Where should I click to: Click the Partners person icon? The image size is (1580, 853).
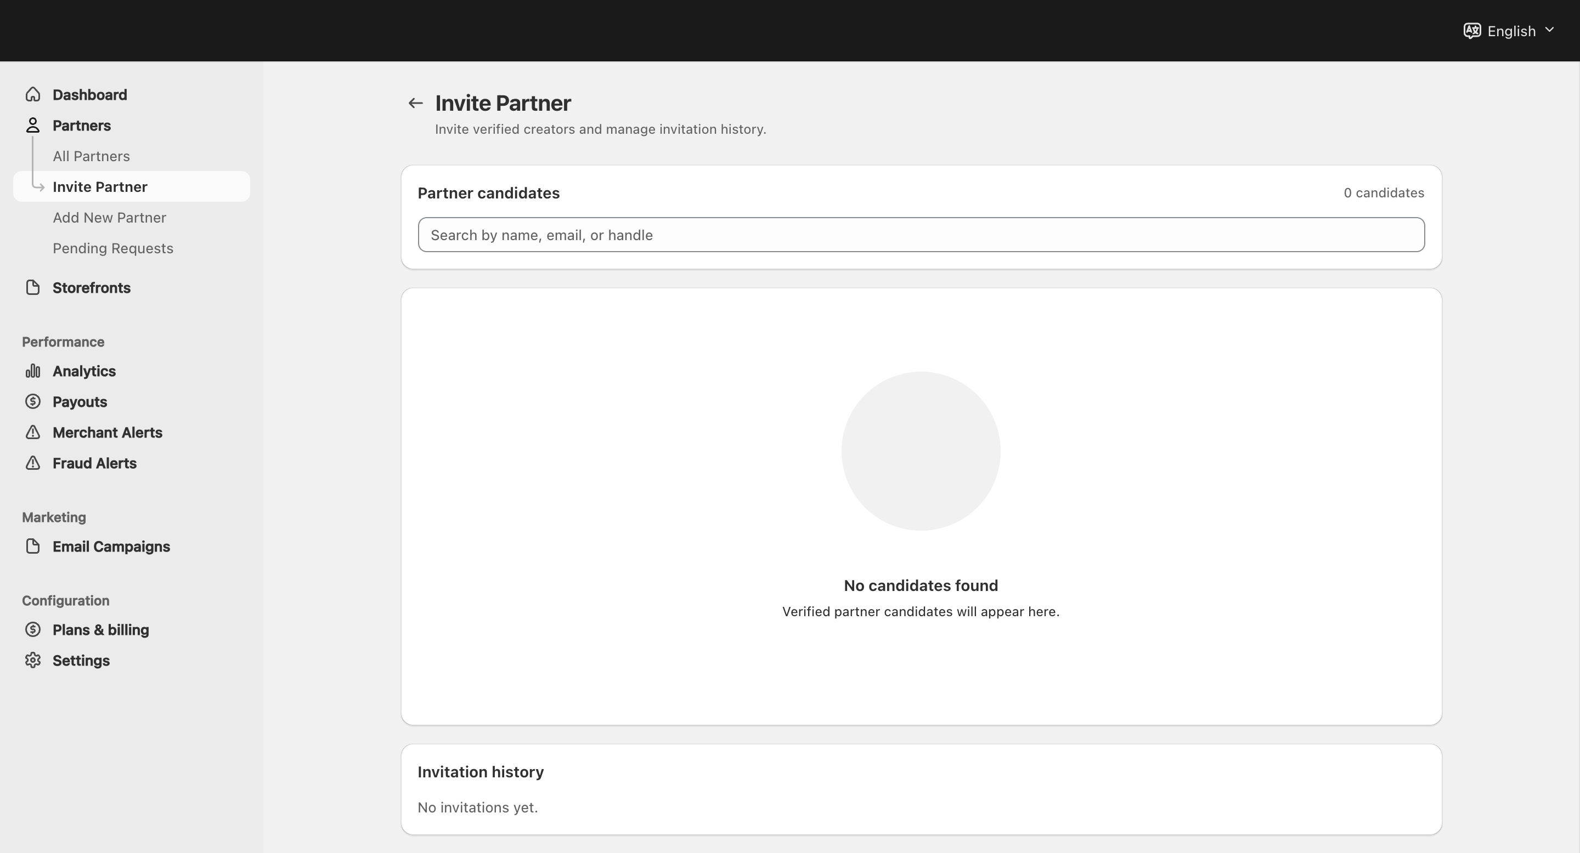point(33,125)
